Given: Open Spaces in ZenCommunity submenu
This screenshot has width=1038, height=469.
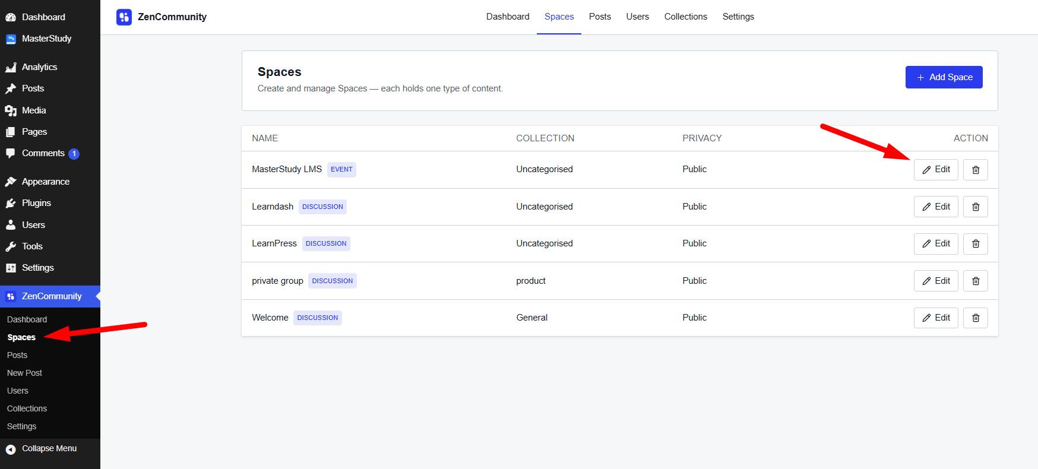Looking at the screenshot, I should (21, 337).
